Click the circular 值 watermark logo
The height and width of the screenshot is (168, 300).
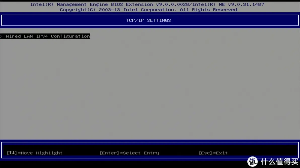pos(252,162)
